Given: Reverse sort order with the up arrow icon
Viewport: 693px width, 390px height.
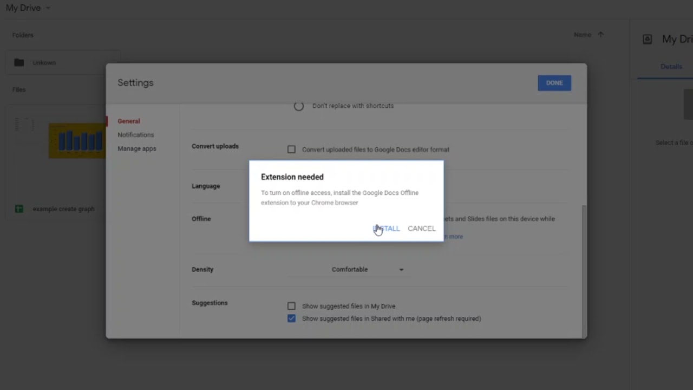Looking at the screenshot, I should point(600,35).
